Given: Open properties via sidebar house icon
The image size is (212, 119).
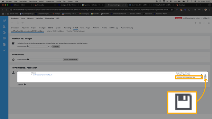Looking at the screenshot, I should click(4, 32).
